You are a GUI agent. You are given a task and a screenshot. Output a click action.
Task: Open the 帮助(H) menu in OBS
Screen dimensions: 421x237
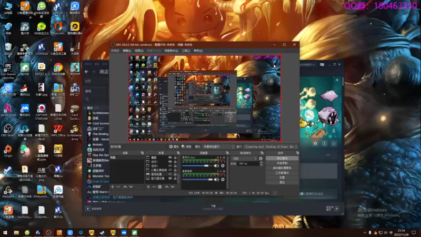198,51
